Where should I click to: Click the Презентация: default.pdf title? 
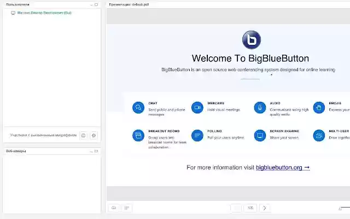click(x=129, y=4)
